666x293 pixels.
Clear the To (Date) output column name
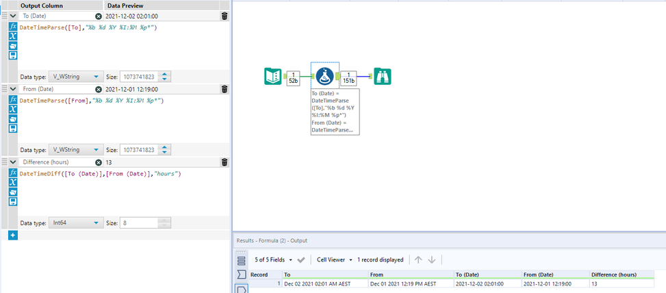(99, 16)
